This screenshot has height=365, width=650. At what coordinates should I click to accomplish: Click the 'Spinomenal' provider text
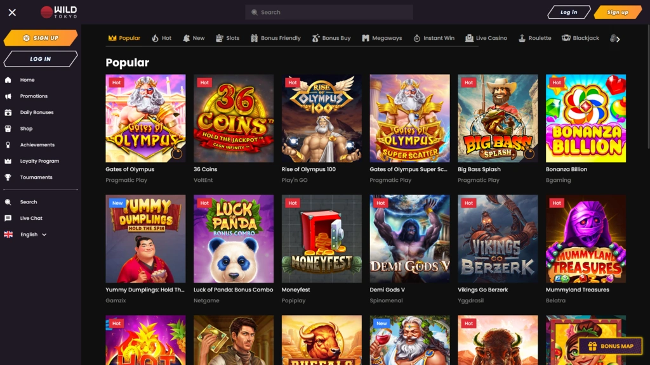(x=386, y=300)
